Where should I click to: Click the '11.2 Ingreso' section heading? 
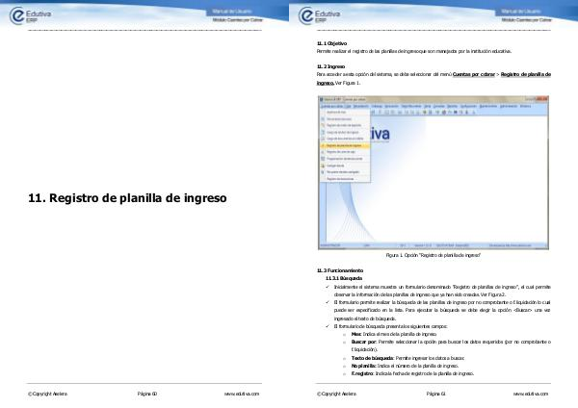click(331, 66)
